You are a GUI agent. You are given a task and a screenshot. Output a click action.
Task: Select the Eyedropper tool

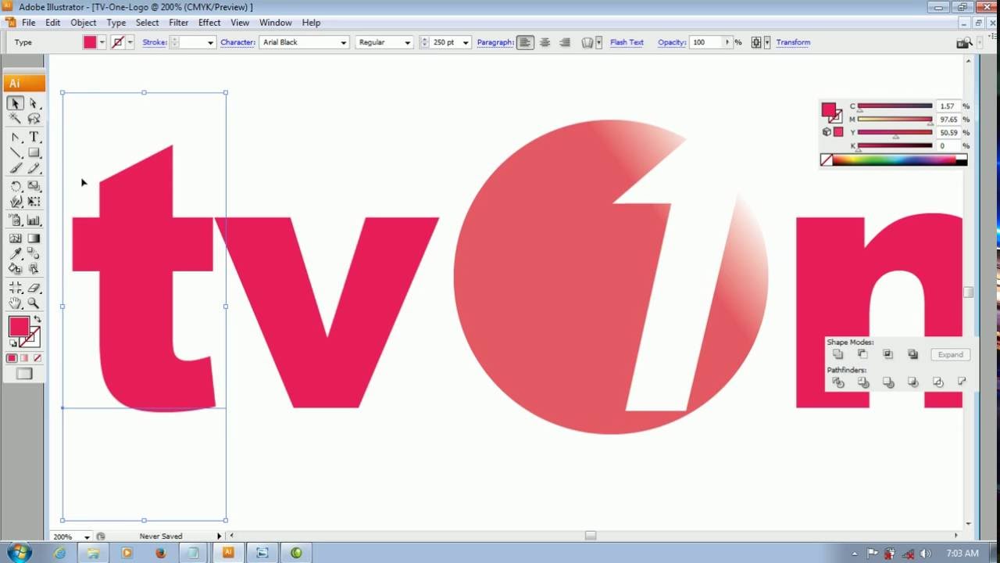click(x=16, y=254)
